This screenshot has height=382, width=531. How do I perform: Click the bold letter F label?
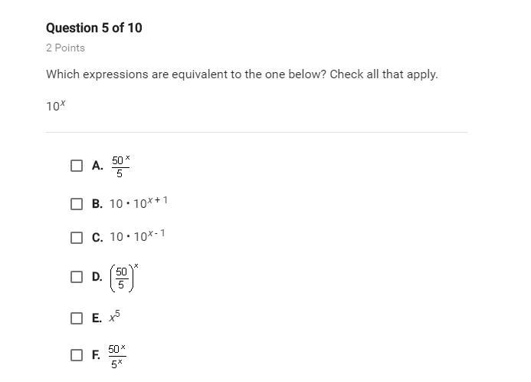tap(96, 356)
